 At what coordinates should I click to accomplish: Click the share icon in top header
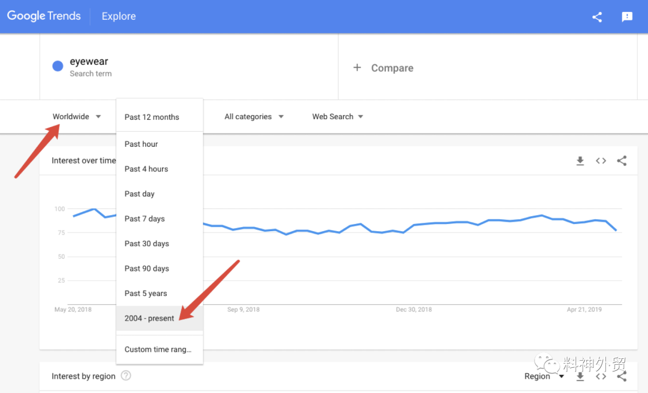click(x=597, y=17)
